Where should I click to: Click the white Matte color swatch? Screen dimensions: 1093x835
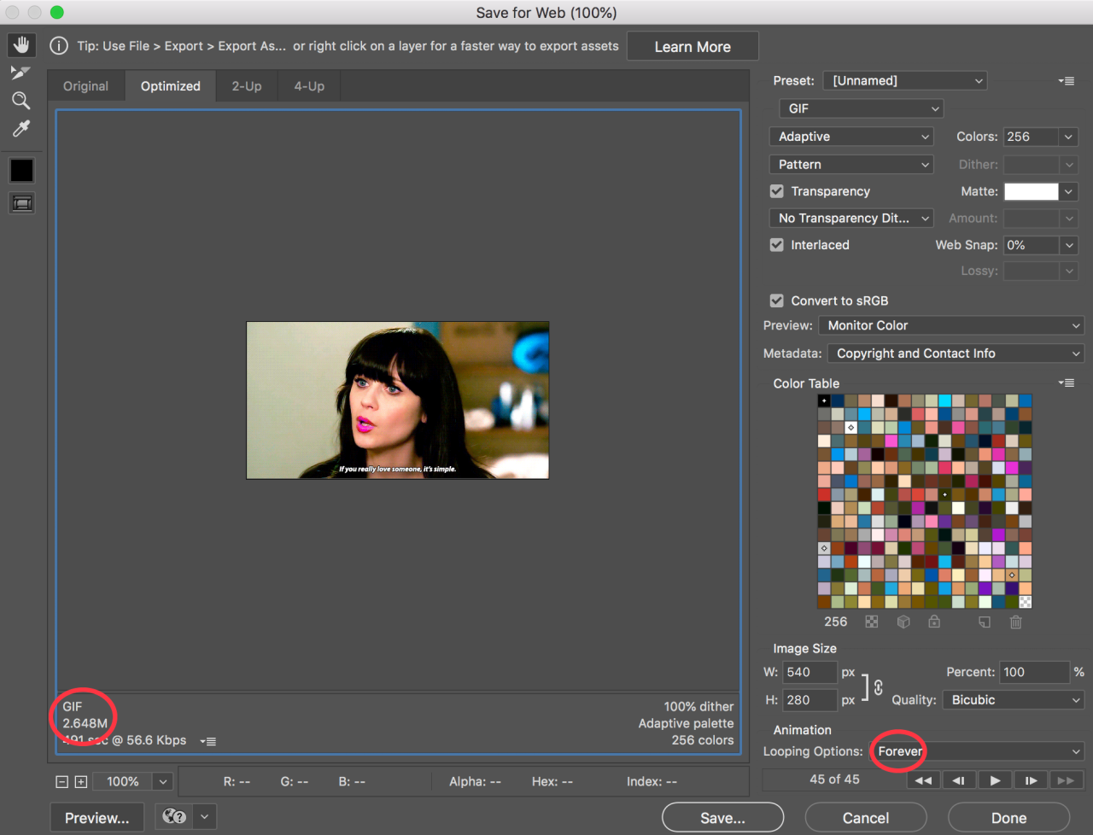(1031, 192)
